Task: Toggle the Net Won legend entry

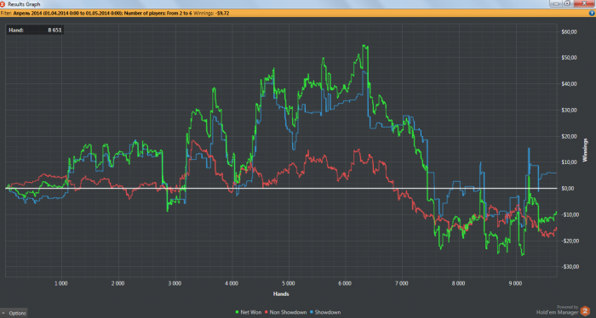Action: [249, 312]
